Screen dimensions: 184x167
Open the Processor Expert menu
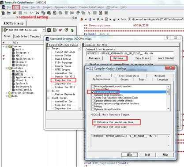[65, 7]
